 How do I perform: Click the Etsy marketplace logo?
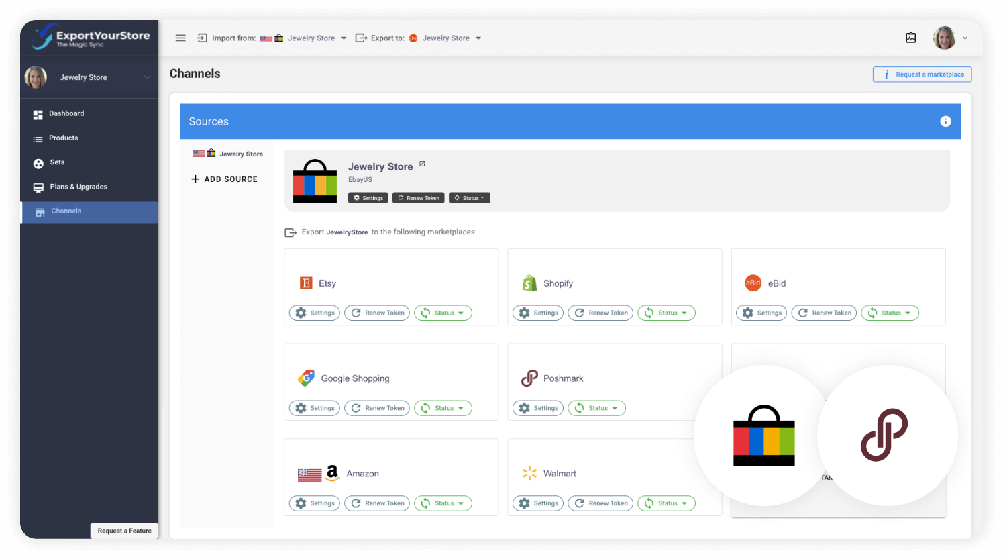(306, 283)
